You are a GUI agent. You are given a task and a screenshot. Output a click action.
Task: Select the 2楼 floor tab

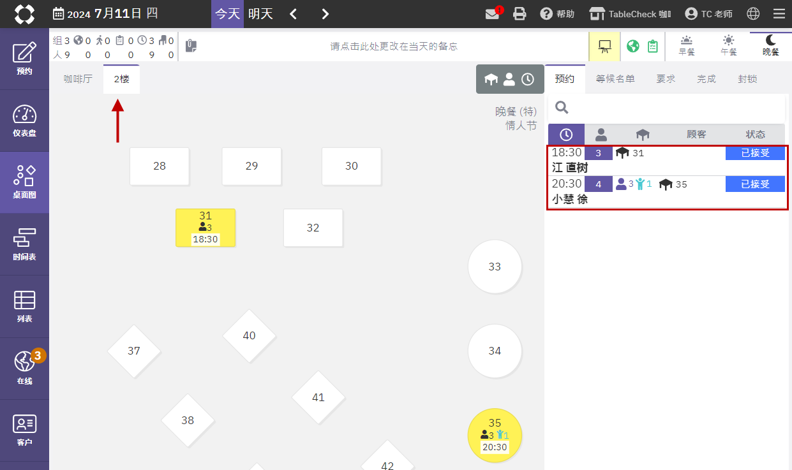click(121, 79)
